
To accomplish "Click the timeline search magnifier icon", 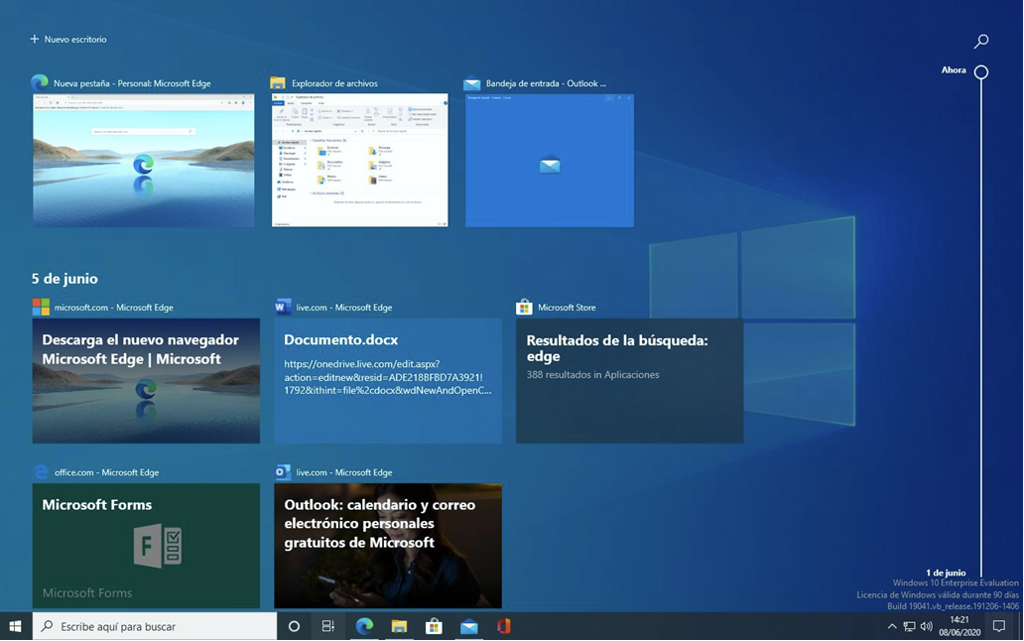I will point(980,42).
